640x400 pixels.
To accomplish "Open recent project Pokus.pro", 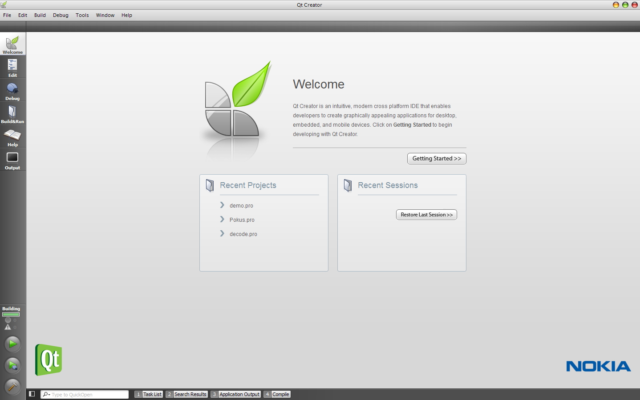I will click(242, 220).
